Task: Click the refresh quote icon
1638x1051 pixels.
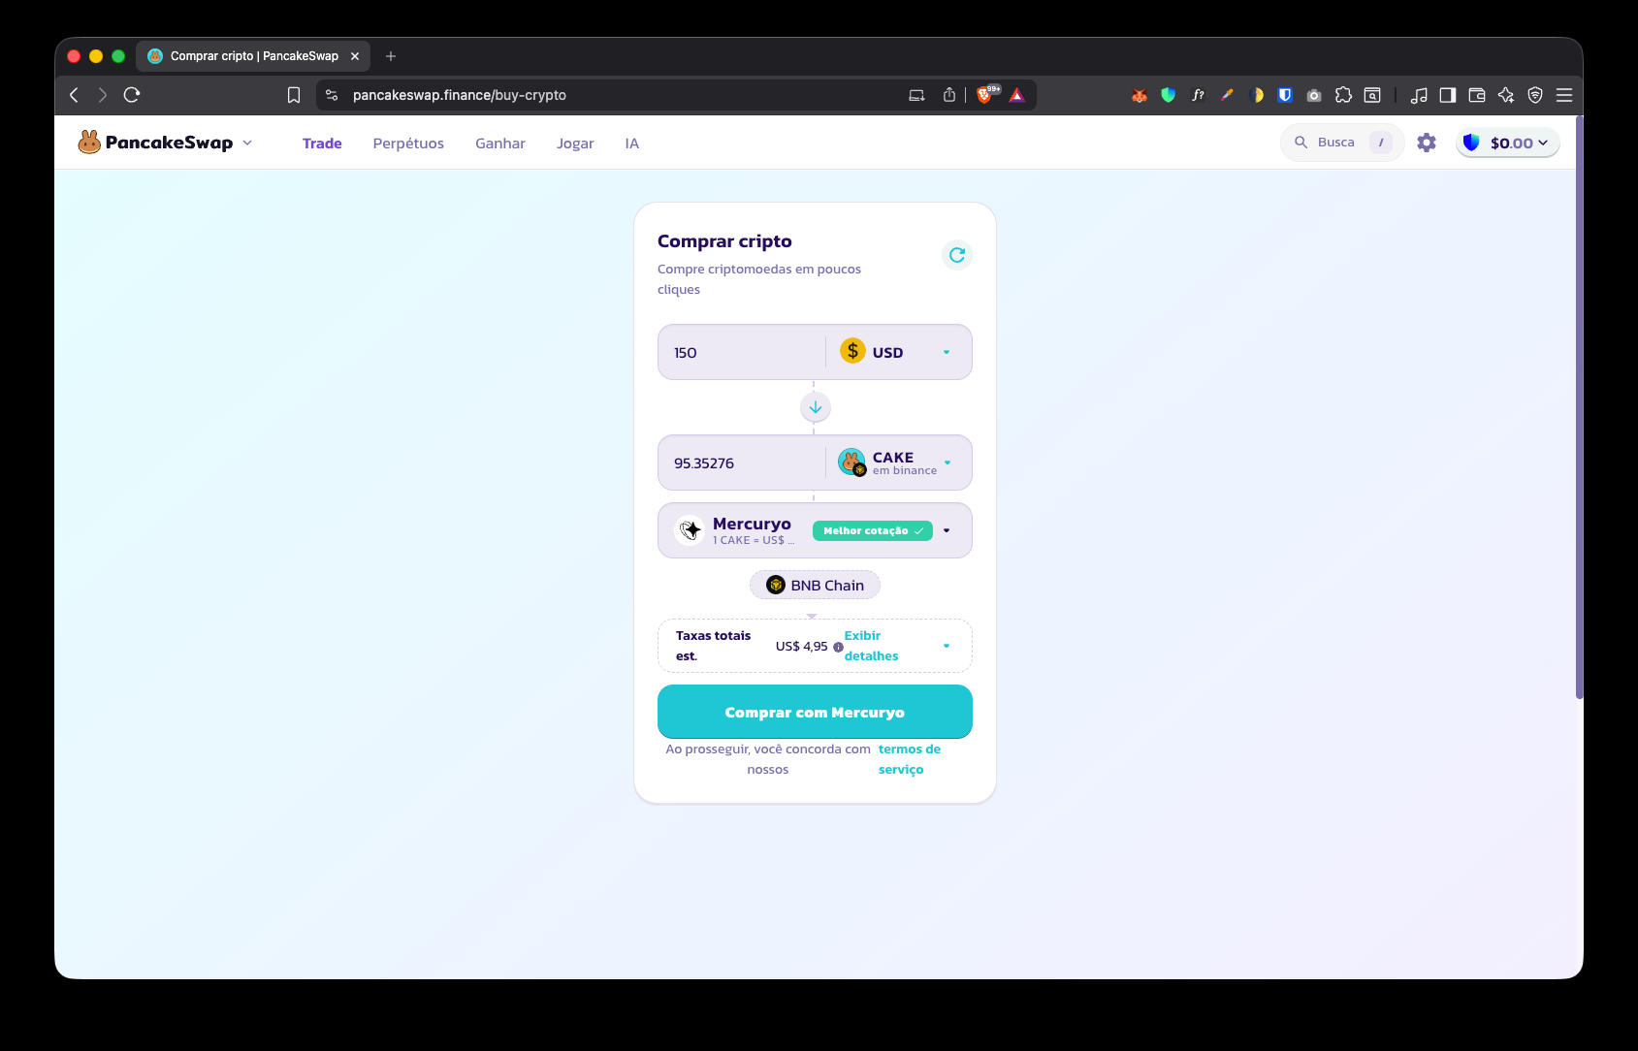Action: pyautogui.click(x=957, y=255)
